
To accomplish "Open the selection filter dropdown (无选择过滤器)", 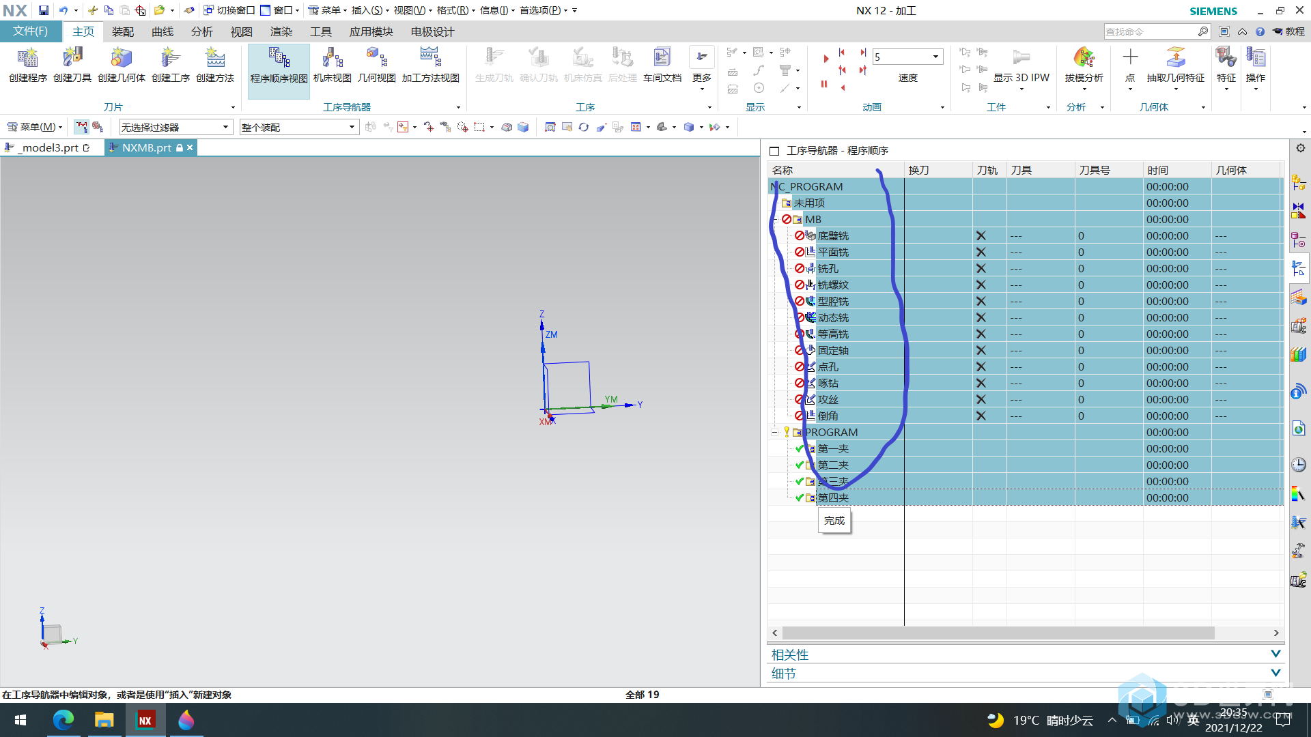I will tap(176, 127).
